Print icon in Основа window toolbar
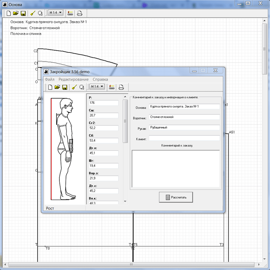Screen dimensions: 270x270 (x=80, y=13)
